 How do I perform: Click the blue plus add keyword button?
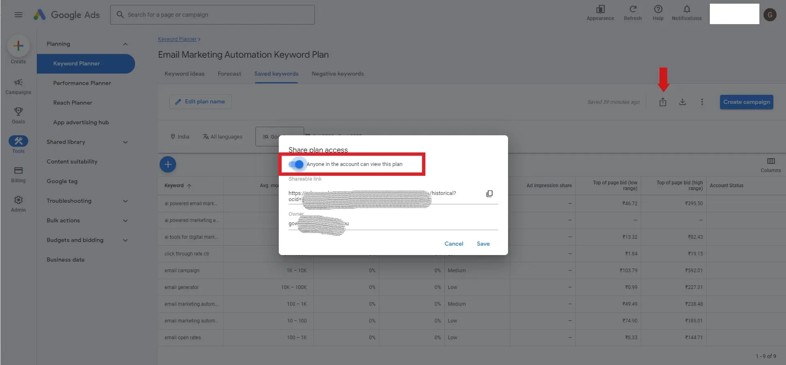[x=168, y=164]
